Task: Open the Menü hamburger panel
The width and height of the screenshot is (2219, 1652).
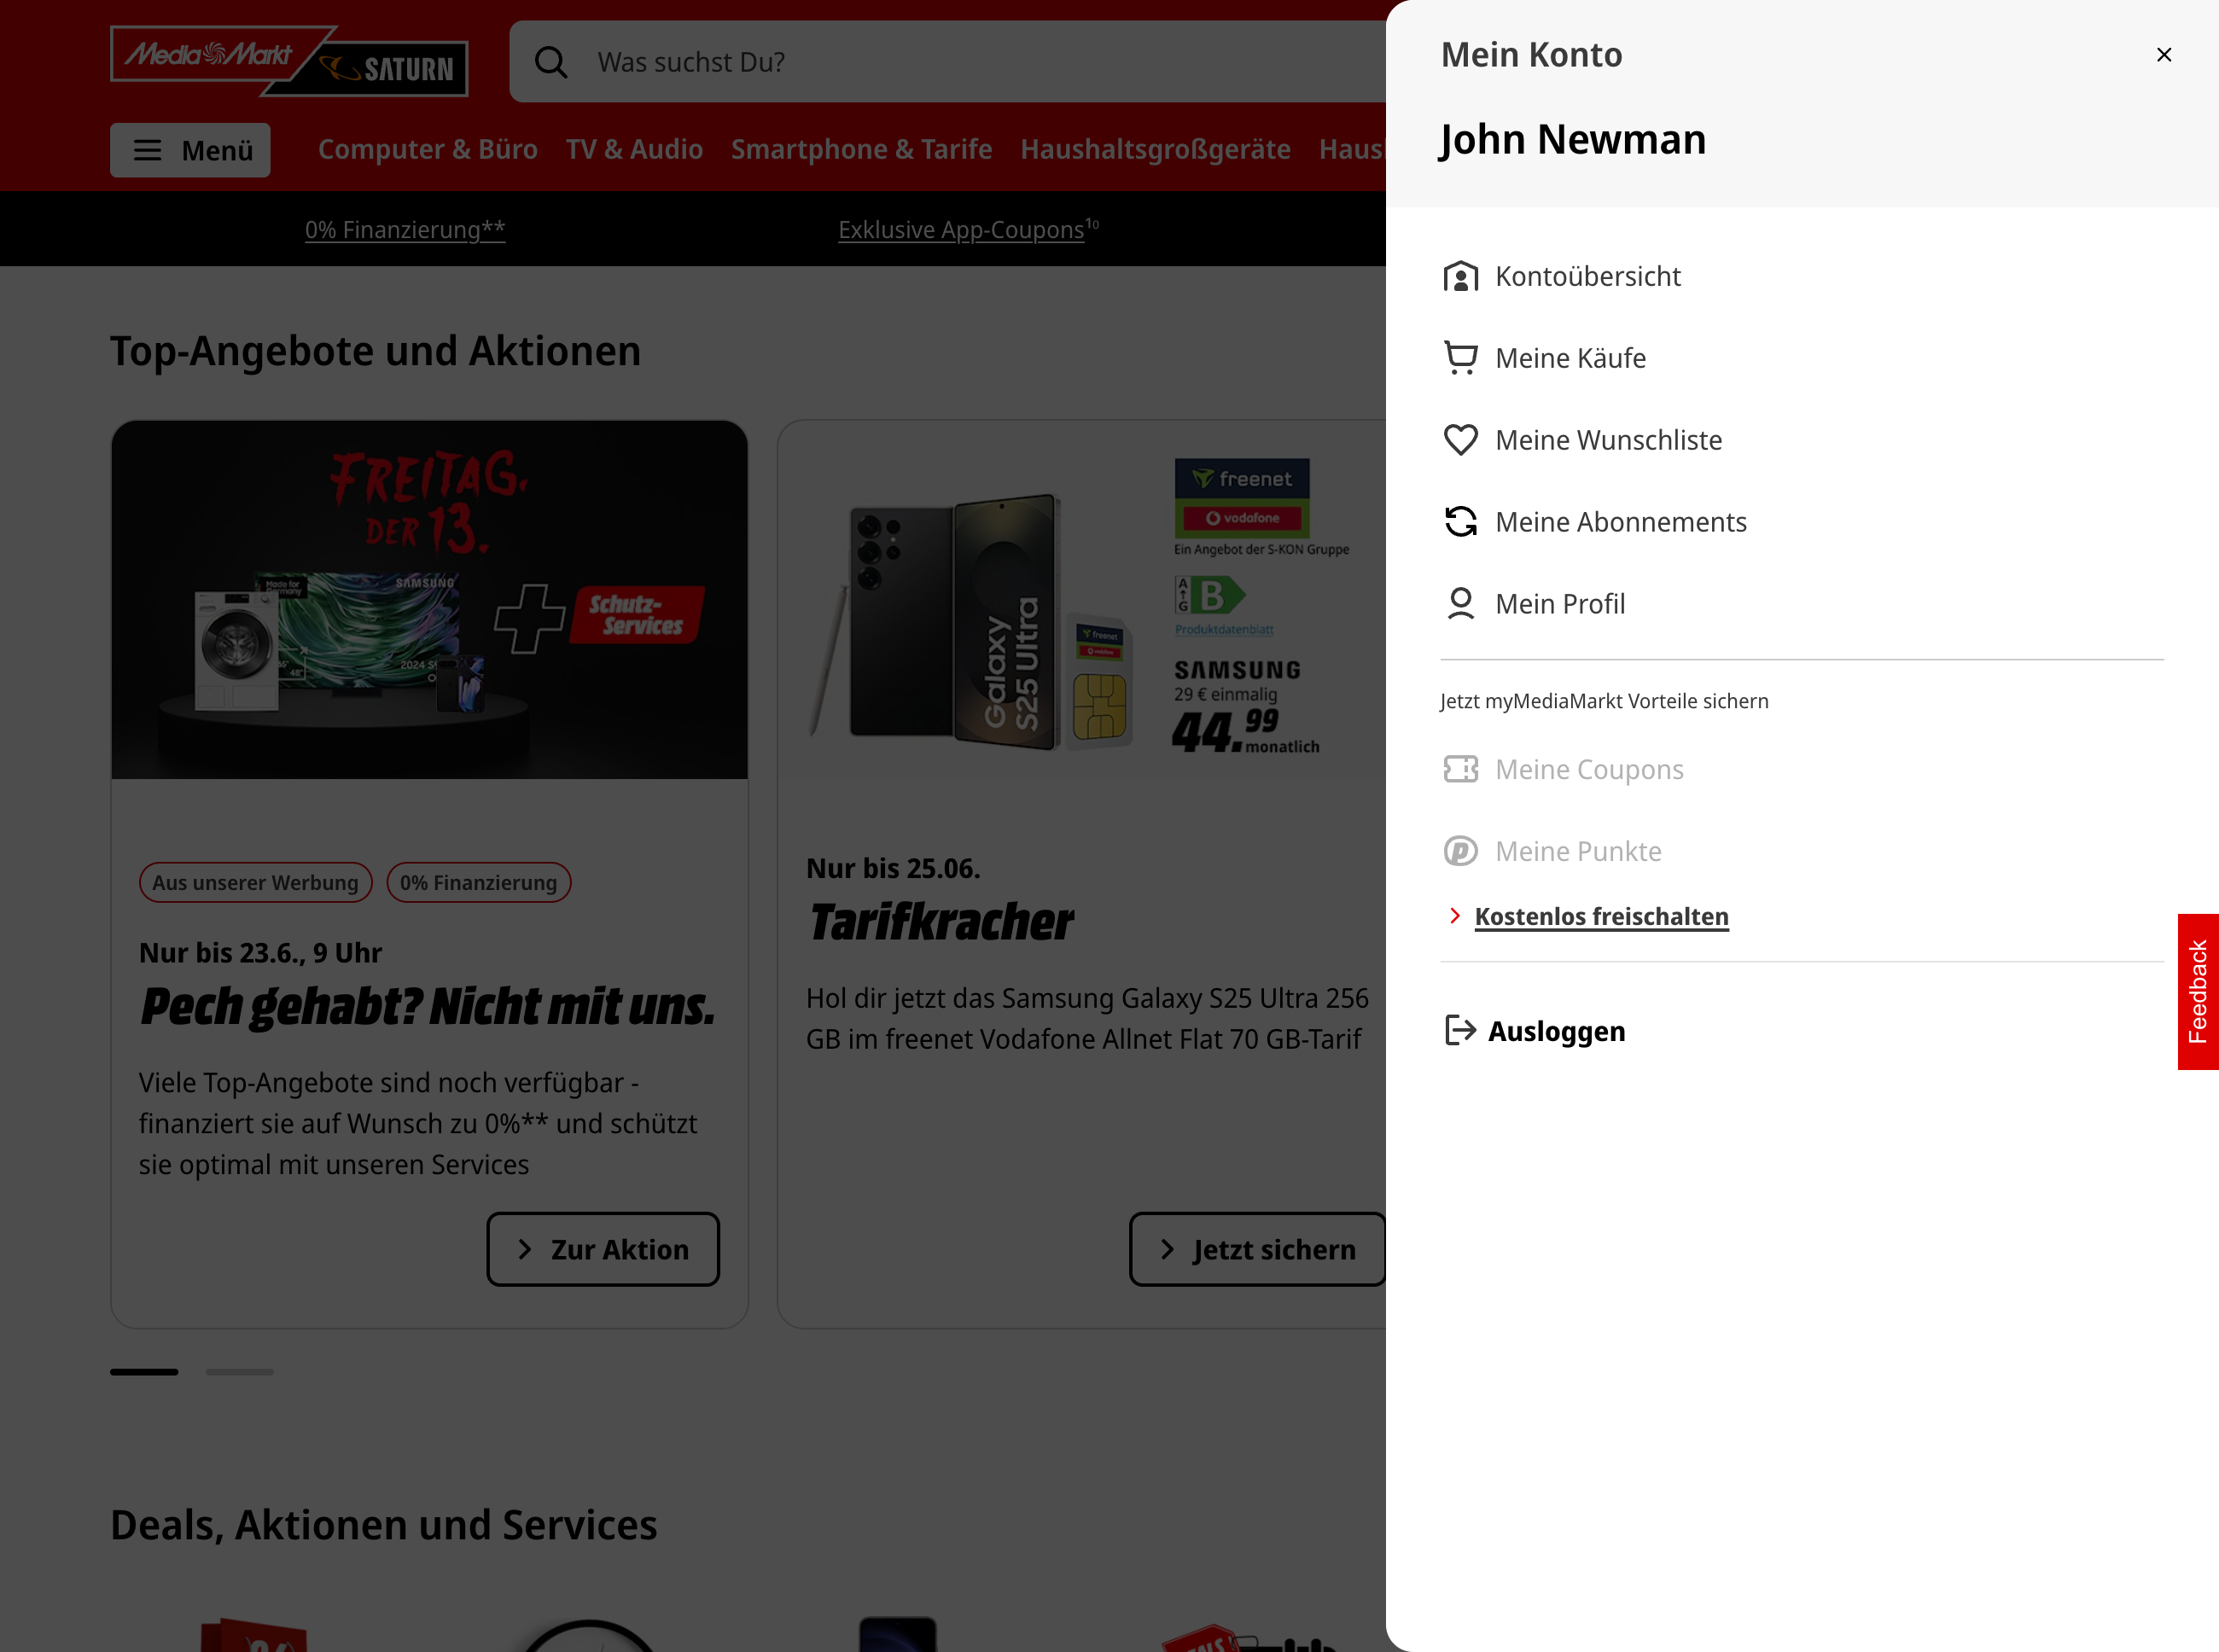Action: pyautogui.click(x=190, y=150)
